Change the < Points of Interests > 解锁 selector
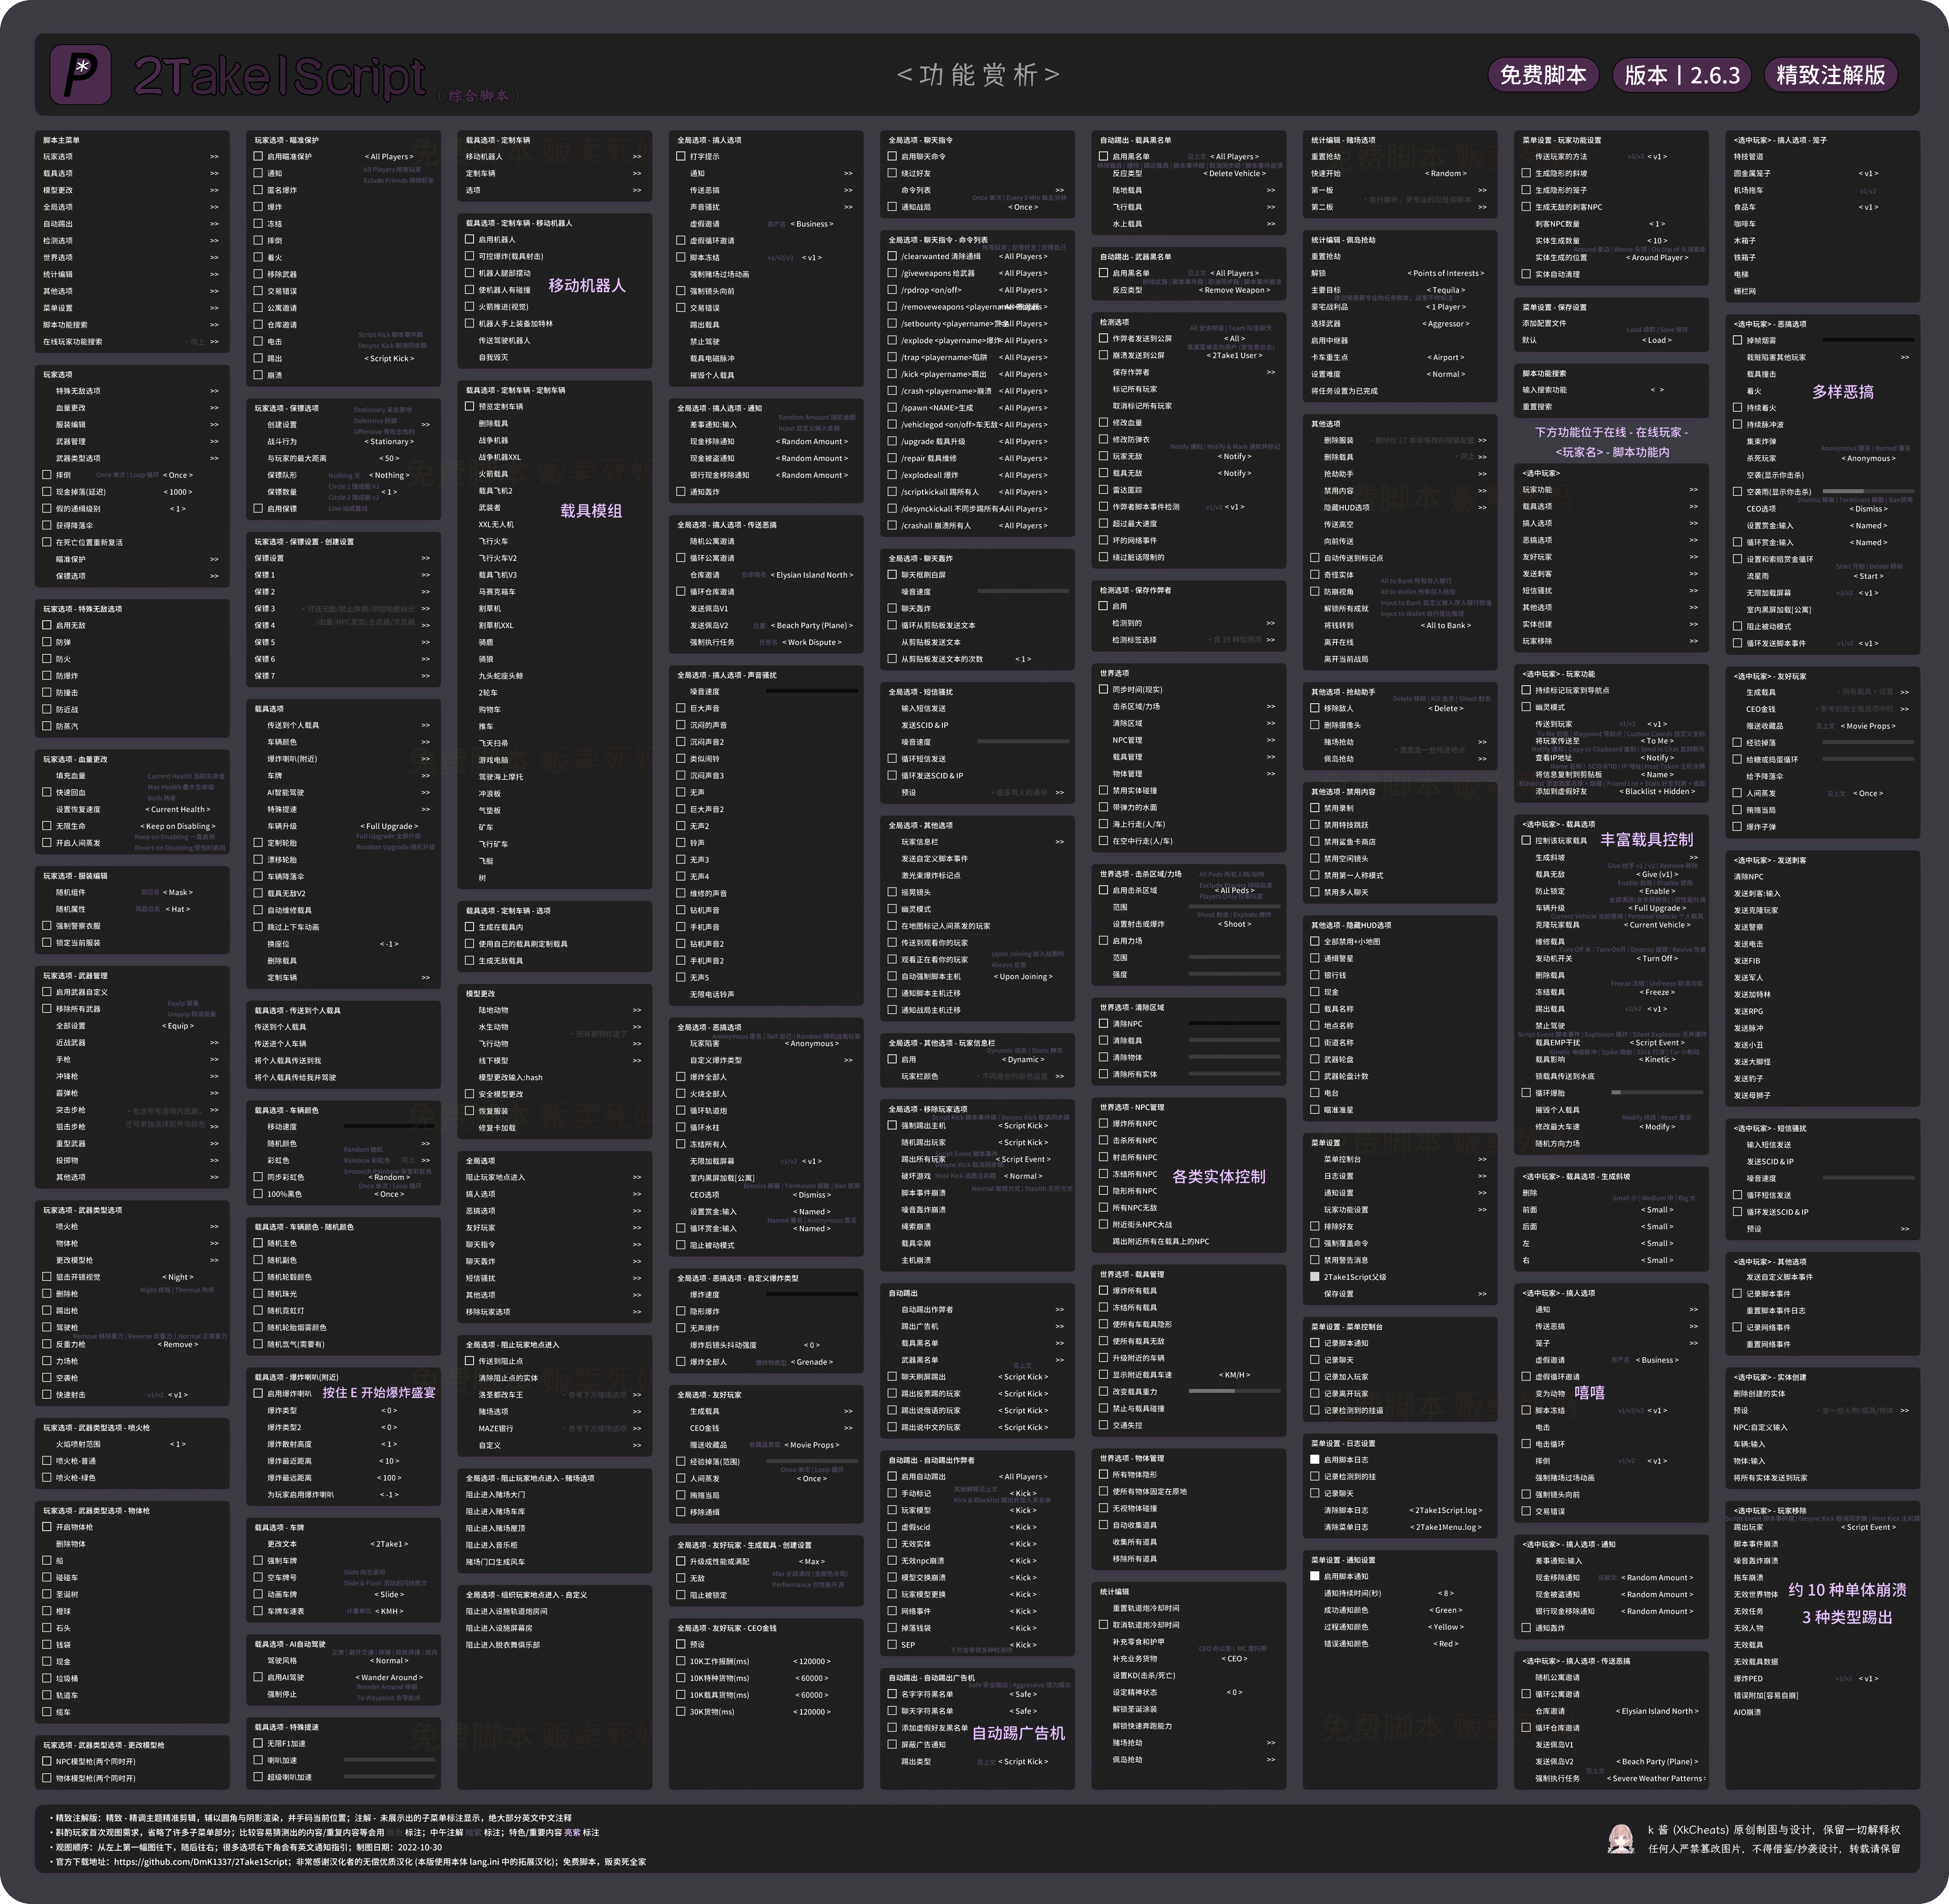Image resolution: width=1949 pixels, height=1904 pixels. click(x=1446, y=273)
